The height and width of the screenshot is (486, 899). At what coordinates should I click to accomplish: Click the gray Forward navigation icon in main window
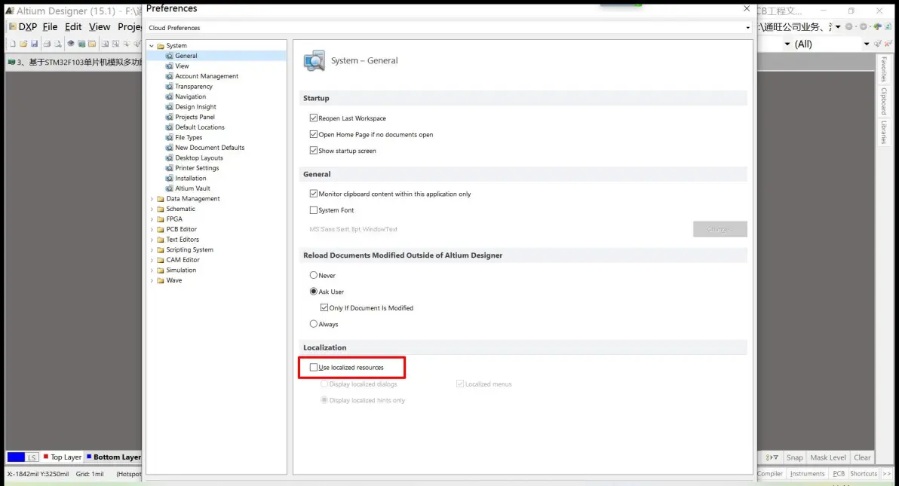[864, 26]
